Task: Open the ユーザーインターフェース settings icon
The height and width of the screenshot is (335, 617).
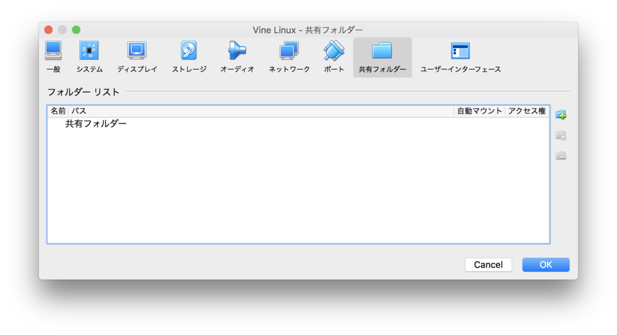Action: 460,57
